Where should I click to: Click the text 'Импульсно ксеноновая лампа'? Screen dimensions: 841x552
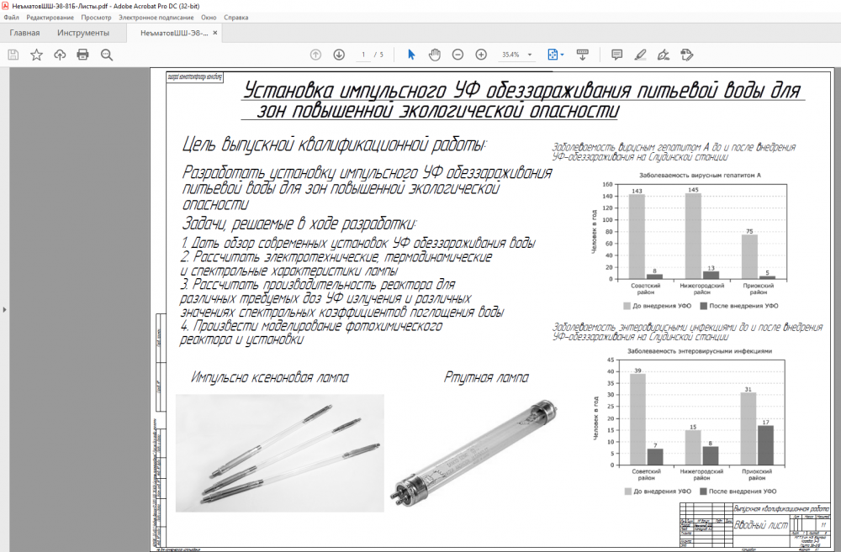point(270,377)
